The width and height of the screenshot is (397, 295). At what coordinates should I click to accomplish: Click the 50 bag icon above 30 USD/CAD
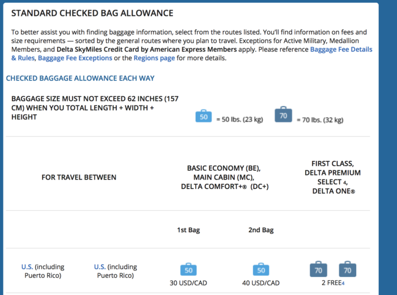pyautogui.click(x=188, y=270)
